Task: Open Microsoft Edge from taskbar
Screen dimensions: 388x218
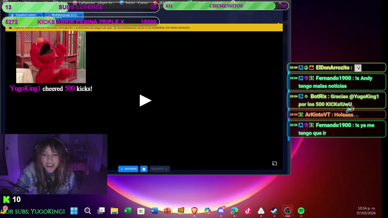Action: tap(234, 211)
